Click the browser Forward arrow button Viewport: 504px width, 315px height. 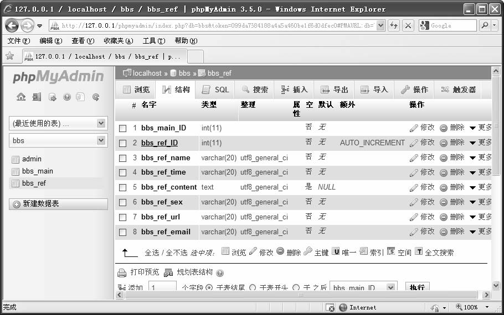pos(27,25)
